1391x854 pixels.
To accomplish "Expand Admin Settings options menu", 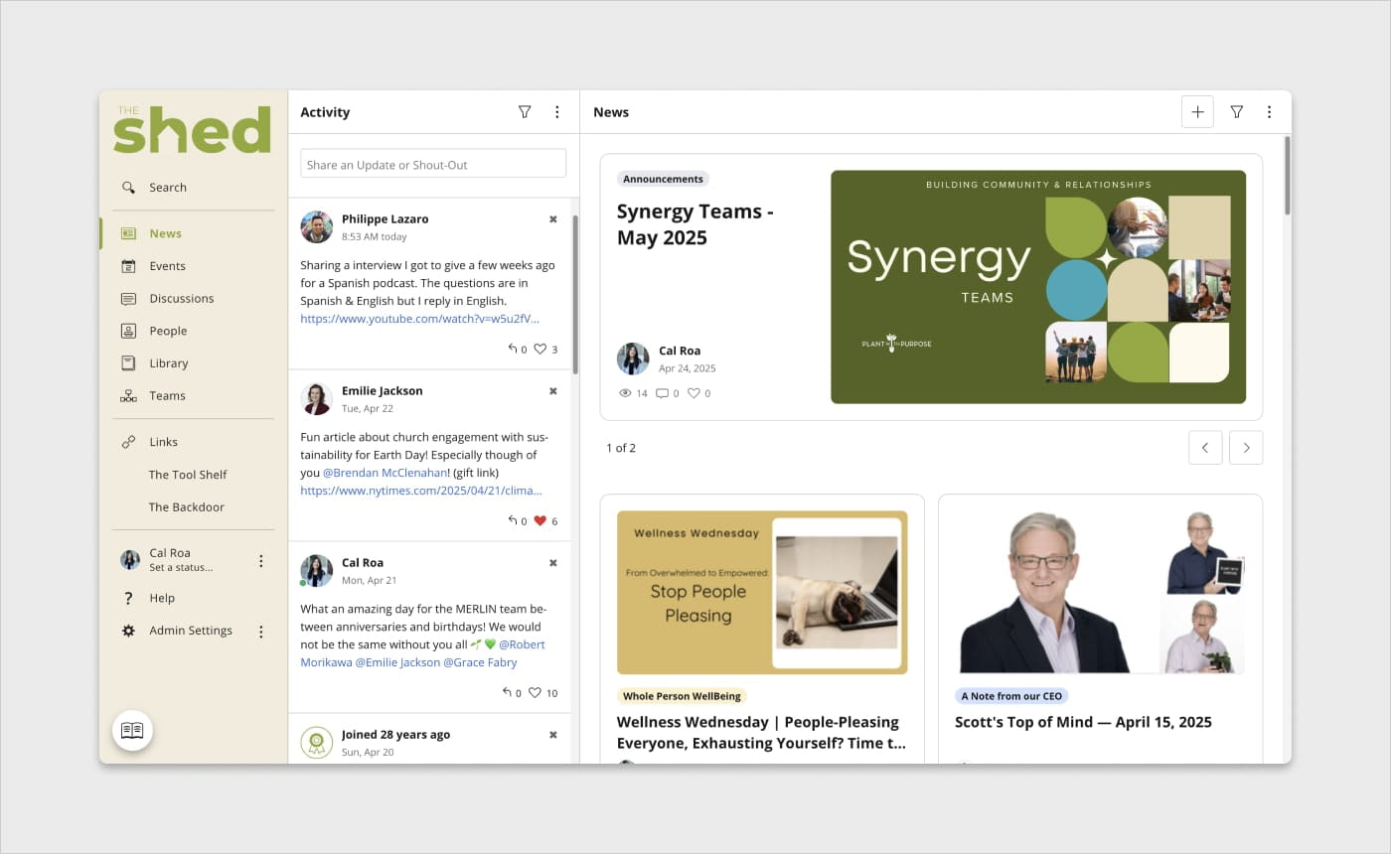I will point(261,632).
